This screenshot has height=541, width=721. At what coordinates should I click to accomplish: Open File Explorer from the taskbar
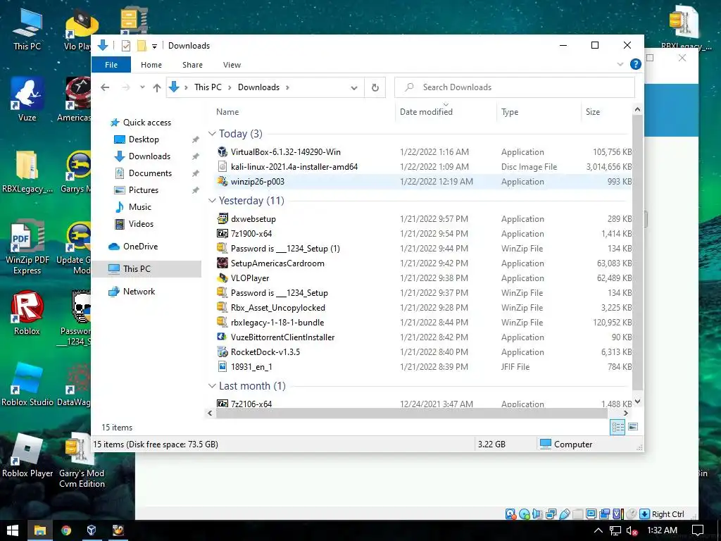pos(40,530)
